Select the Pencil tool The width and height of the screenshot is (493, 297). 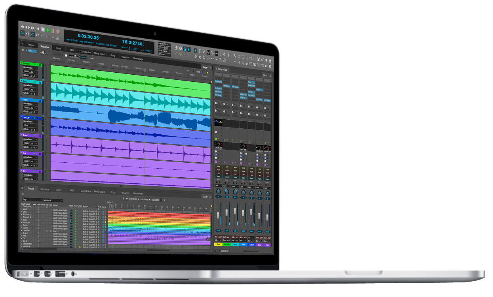204,52
